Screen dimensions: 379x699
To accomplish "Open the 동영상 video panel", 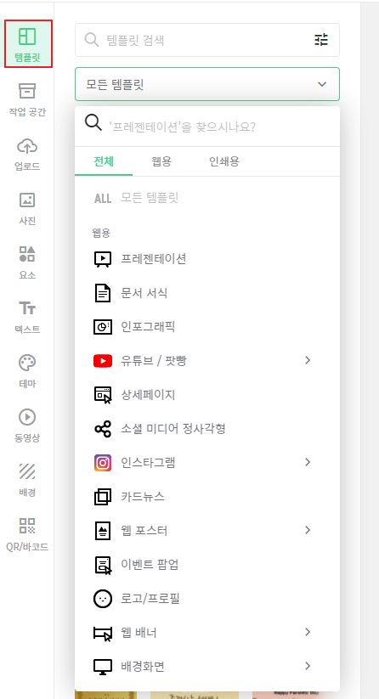I will coord(27,426).
